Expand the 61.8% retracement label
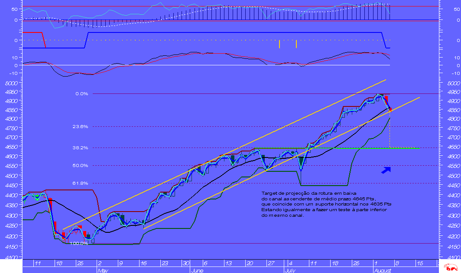The height and width of the screenshot is (273, 461). click(81, 183)
